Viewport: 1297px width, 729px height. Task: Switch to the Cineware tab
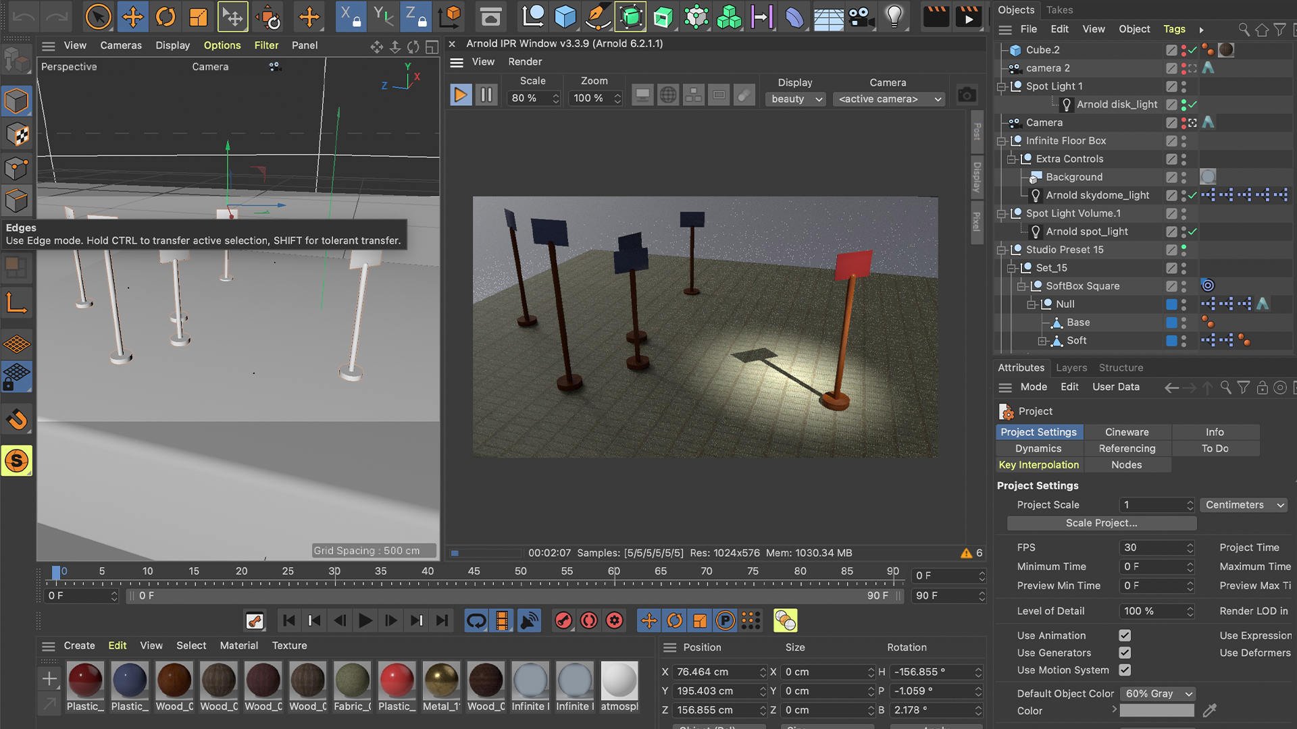pos(1126,432)
